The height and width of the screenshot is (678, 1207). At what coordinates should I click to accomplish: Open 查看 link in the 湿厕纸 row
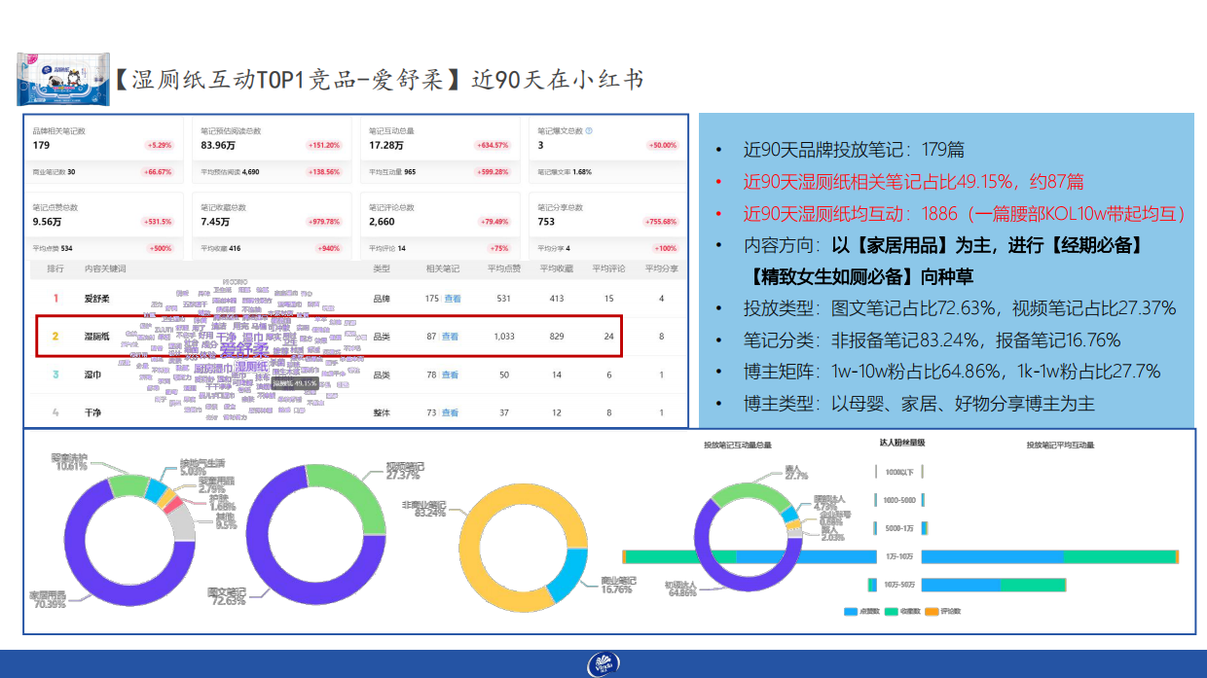[x=449, y=336]
